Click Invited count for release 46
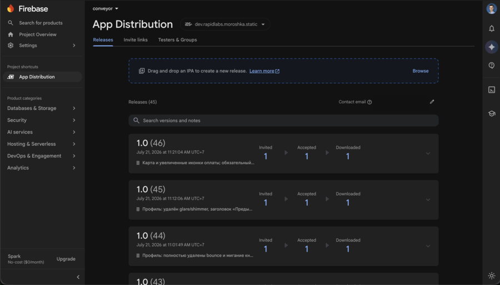 266,156
